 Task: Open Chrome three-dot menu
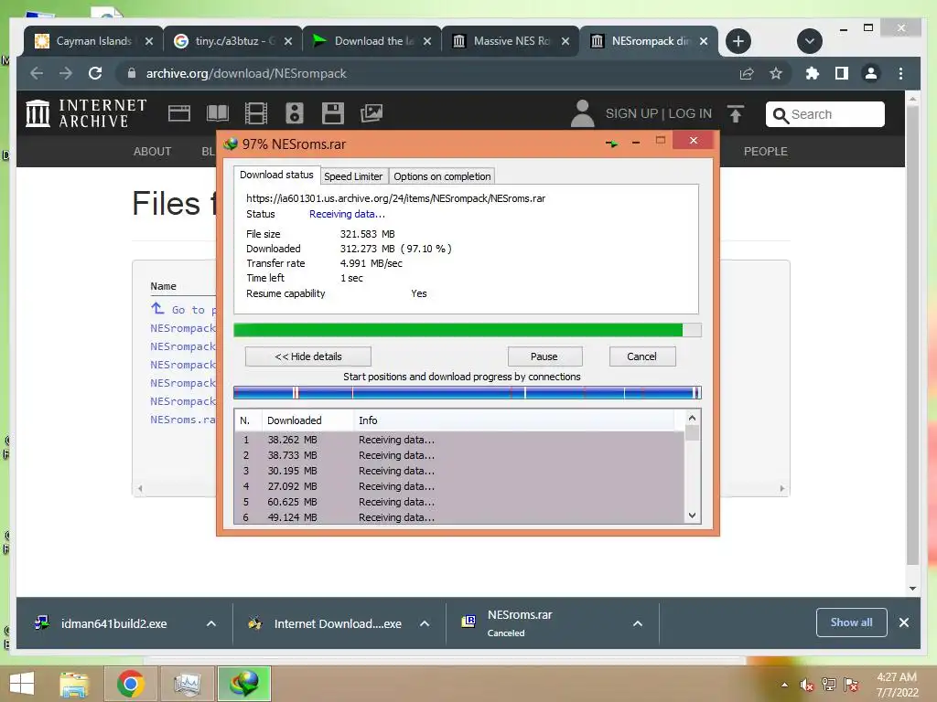tap(900, 73)
